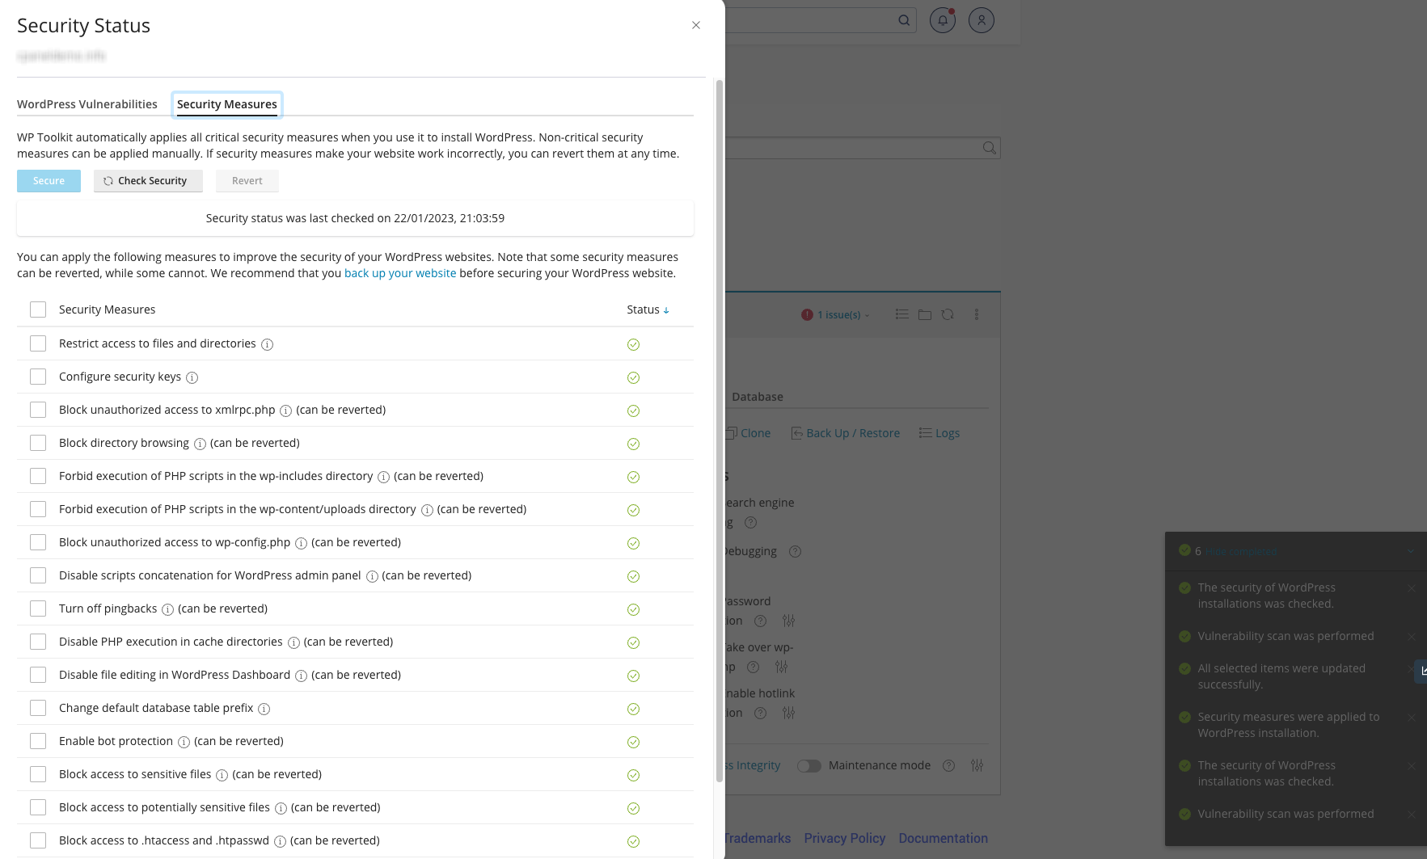Click the sliders icon beside Maintenance mode
Image resolution: width=1427 pixels, height=859 pixels.
(x=977, y=765)
